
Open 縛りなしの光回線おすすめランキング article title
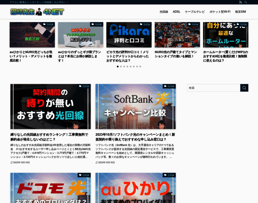point(49,137)
